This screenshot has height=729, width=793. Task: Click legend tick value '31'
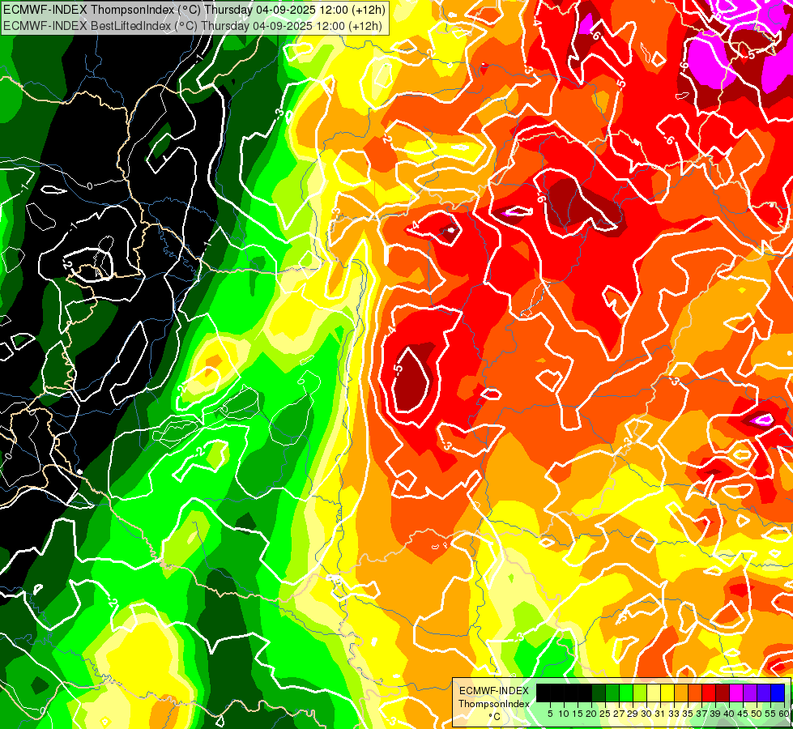click(660, 714)
